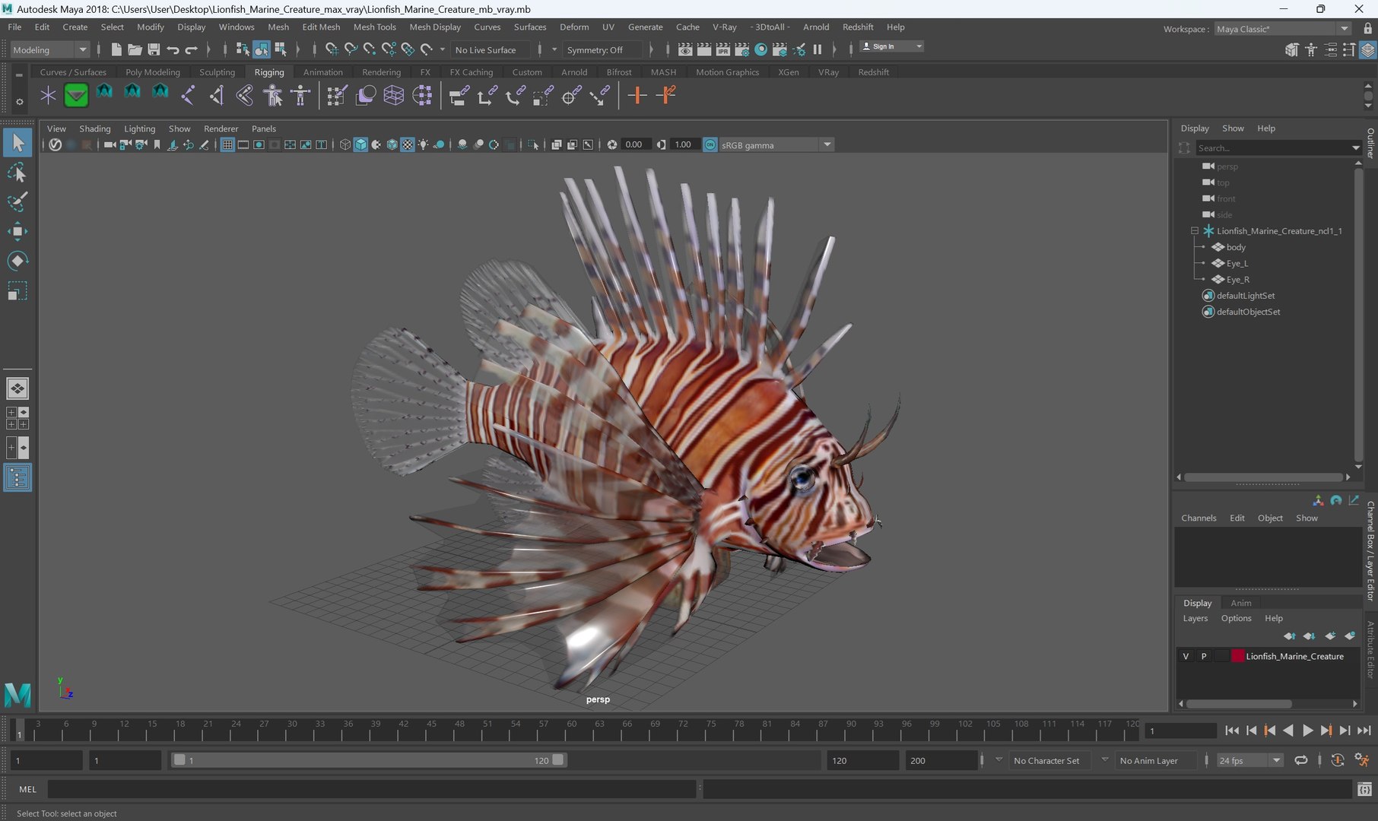Toggle the viewport grid display icon
Viewport: 1378px width, 821px height.
(x=227, y=144)
